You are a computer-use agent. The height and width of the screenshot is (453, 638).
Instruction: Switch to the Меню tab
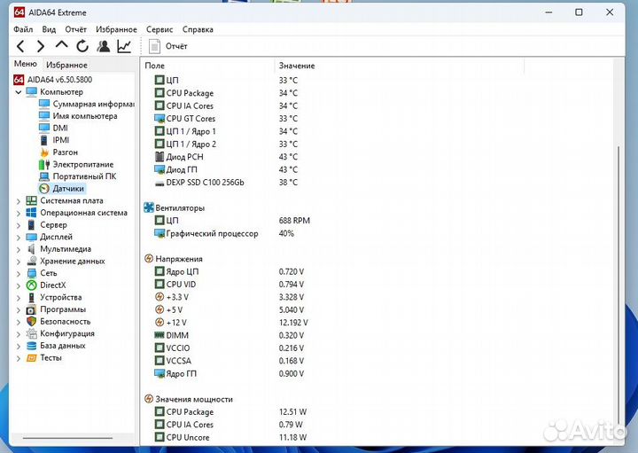[25, 64]
